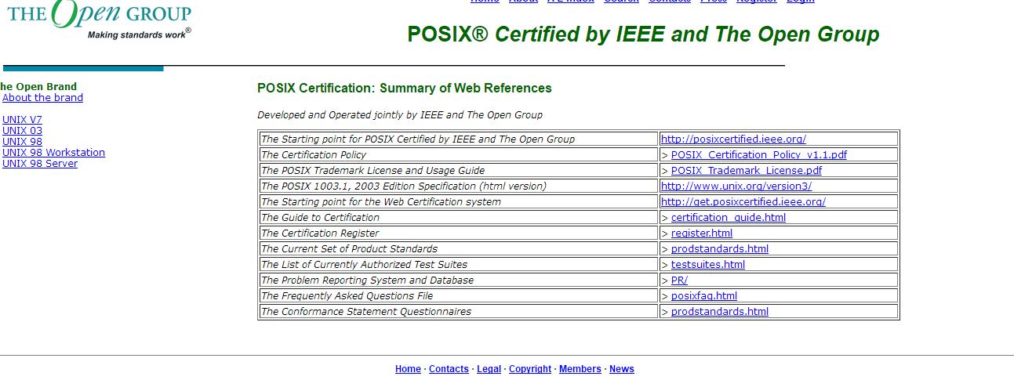Read the posixfaq.html FAQ file

pos(703,296)
